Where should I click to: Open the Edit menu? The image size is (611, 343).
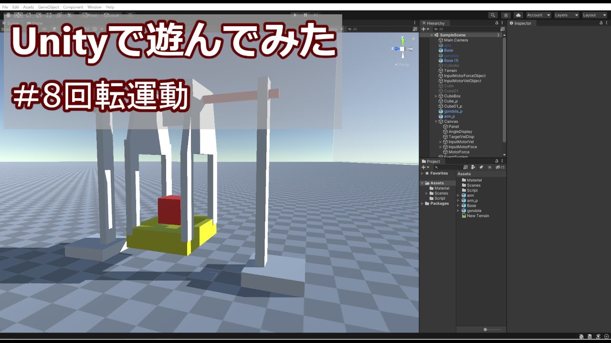(16, 7)
